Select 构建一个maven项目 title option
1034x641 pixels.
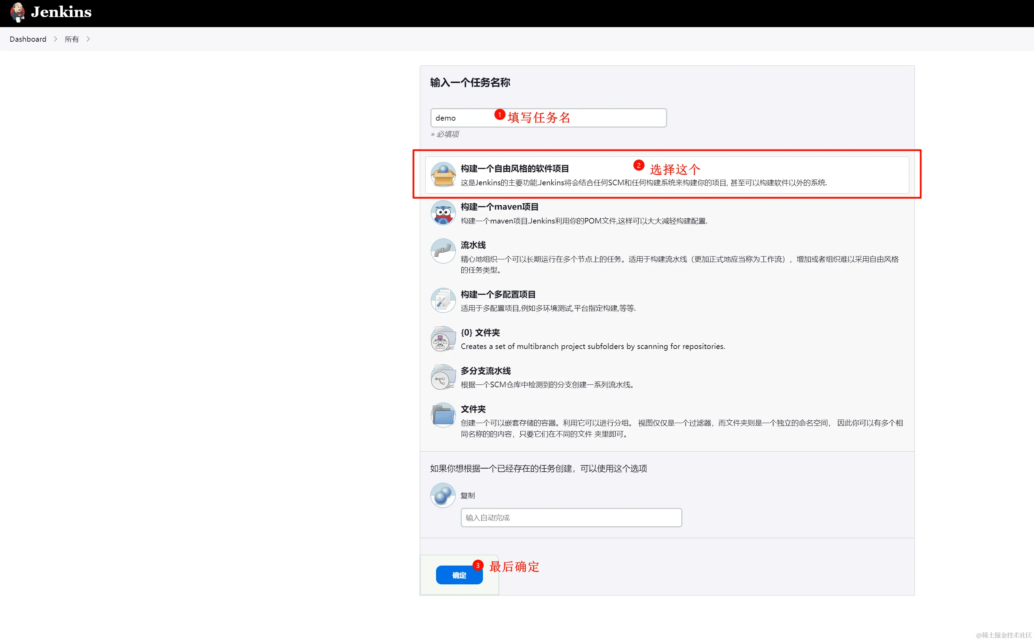click(x=499, y=207)
